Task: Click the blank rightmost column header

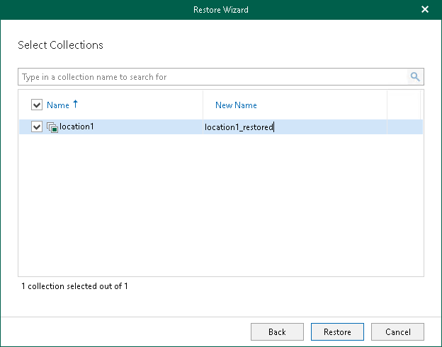Action: point(404,105)
